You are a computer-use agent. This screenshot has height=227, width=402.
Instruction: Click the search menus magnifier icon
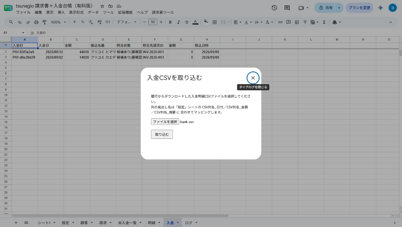point(11,22)
